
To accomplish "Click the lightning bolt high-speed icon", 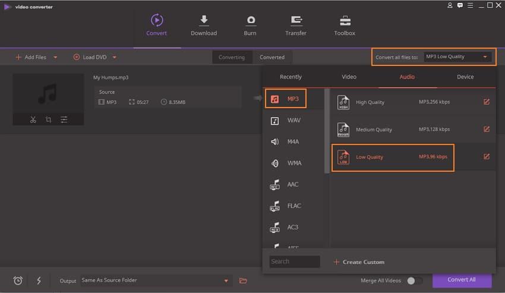I will tap(39, 281).
